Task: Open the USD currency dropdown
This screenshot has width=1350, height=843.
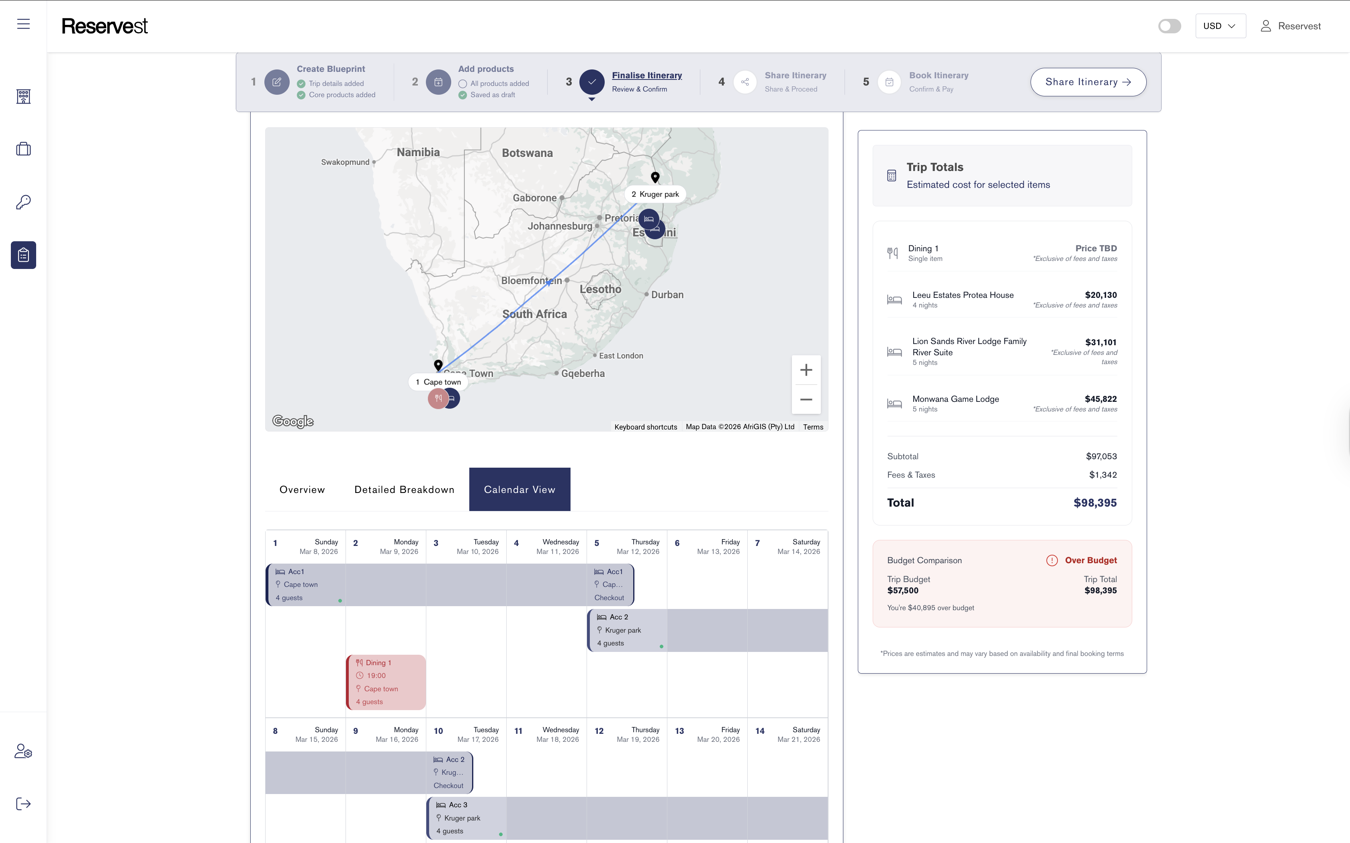Action: coord(1220,26)
